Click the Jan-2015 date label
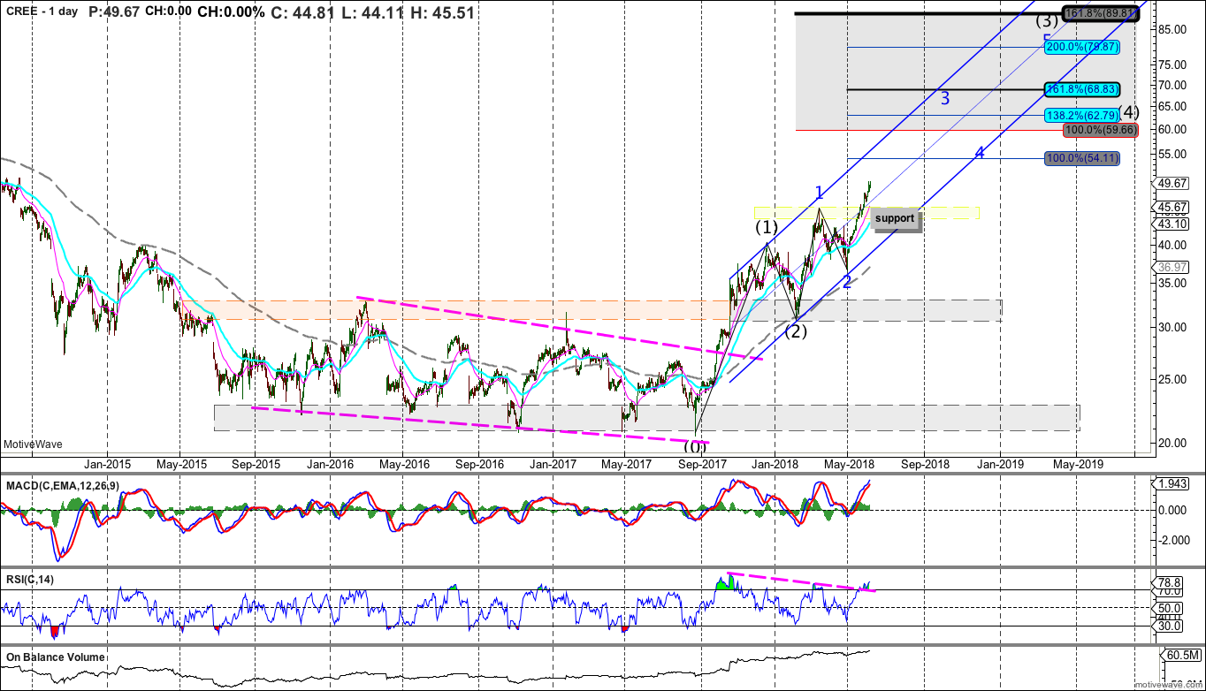 (x=108, y=463)
